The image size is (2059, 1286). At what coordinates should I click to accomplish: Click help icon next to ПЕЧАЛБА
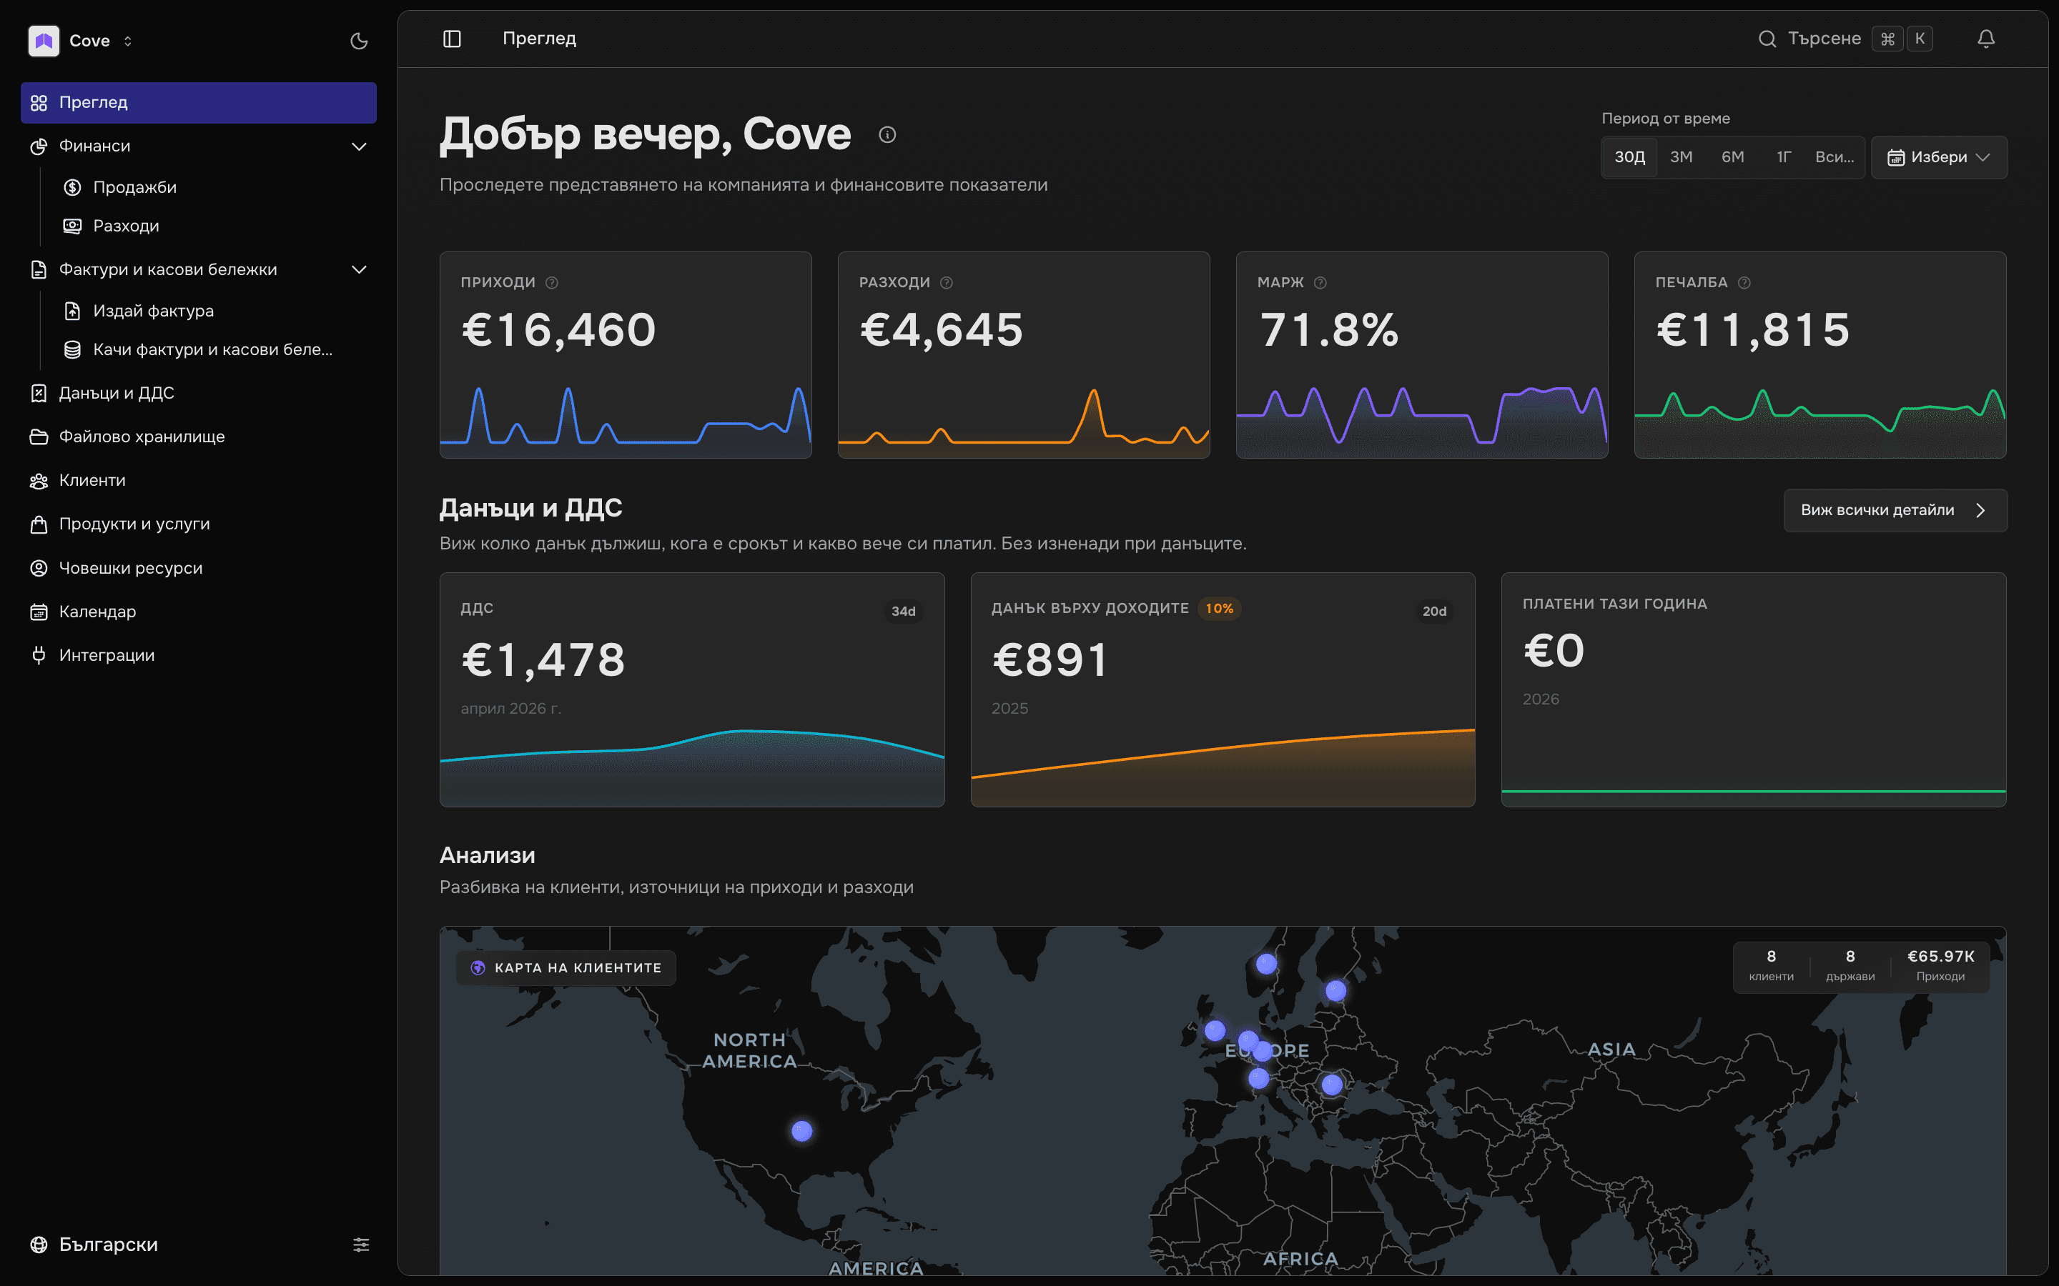tap(1744, 282)
